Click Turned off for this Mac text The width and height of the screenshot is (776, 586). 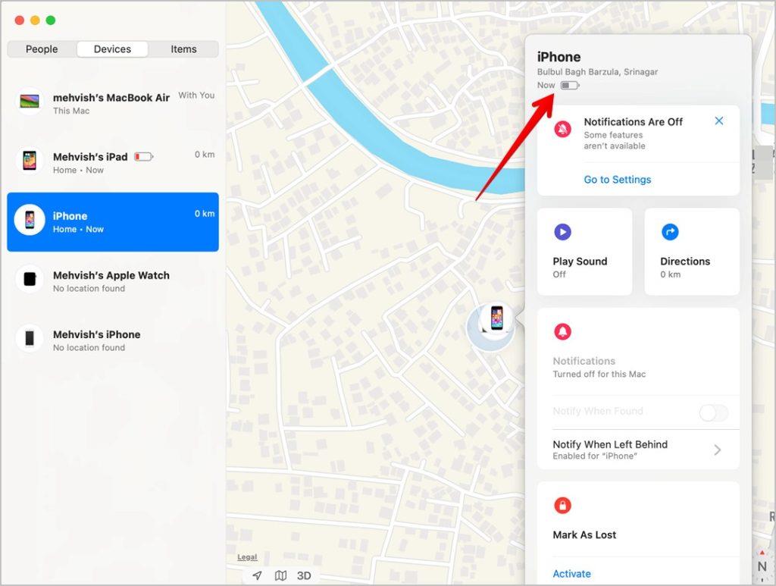click(599, 374)
